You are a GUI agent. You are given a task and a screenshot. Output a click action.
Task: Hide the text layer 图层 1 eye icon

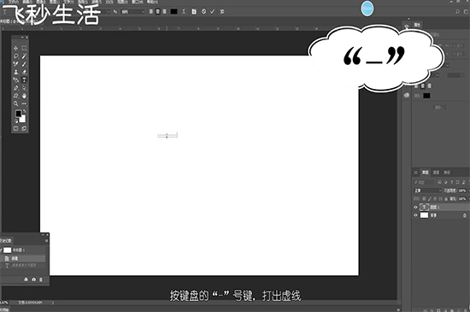coord(415,207)
